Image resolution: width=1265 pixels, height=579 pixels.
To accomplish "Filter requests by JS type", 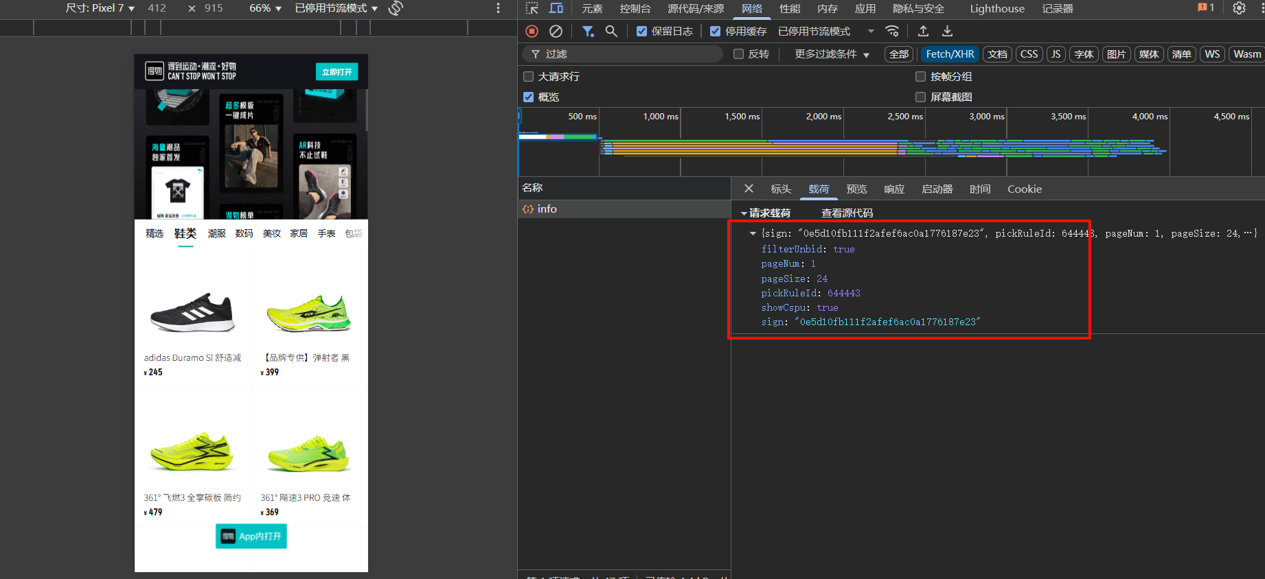I will click(x=1056, y=54).
